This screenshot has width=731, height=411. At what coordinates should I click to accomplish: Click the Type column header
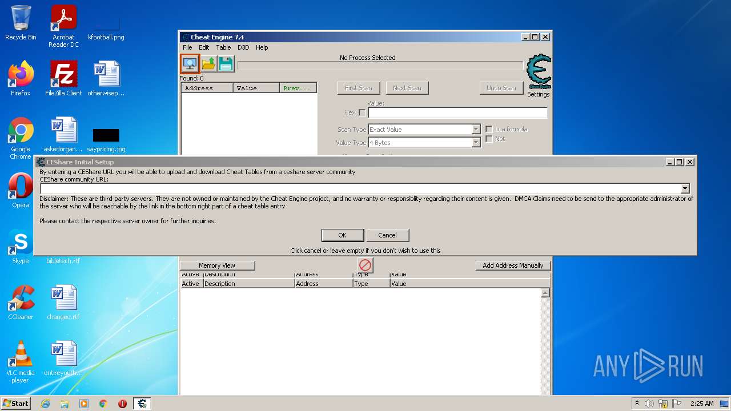pos(371,284)
